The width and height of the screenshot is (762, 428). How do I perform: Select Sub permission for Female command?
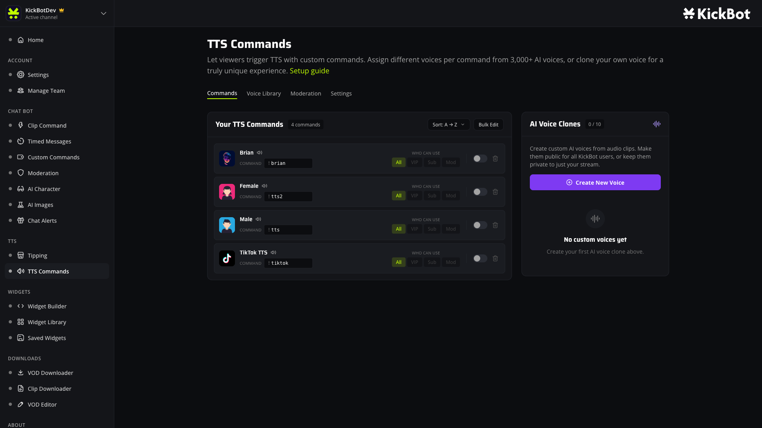432,196
